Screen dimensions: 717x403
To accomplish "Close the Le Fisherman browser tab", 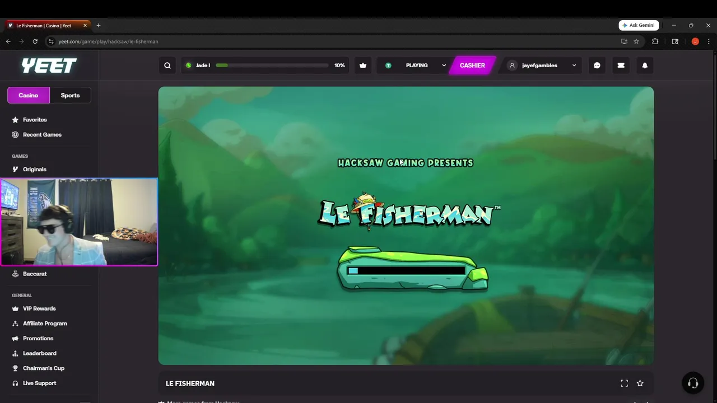I will 85,25.
